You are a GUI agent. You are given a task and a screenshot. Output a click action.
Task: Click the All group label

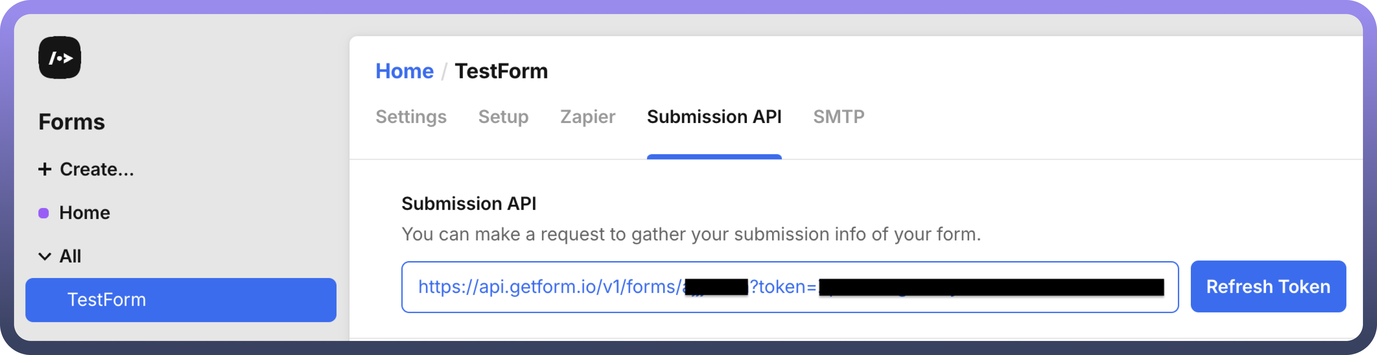point(70,256)
